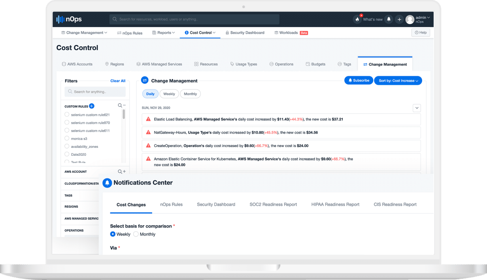Open the Reports dropdown menu
Image resolution: width=487 pixels, height=280 pixels.
pyautogui.click(x=163, y=33)
